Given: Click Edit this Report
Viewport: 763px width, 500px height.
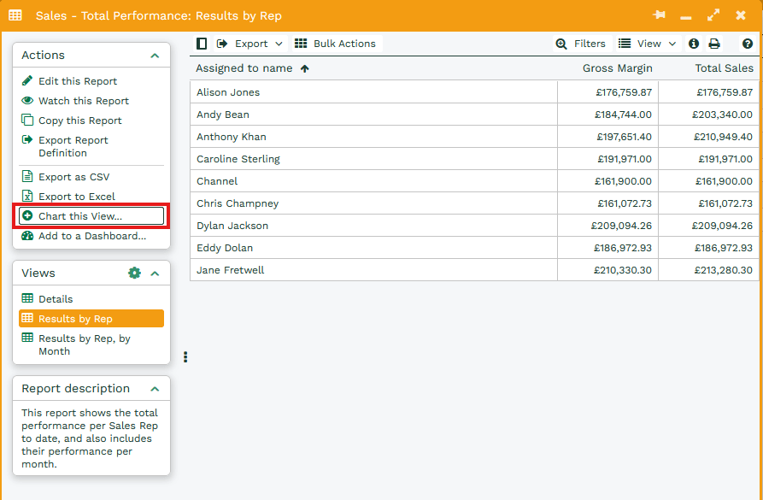Looking at the screenshot, I should (x=78, y=81).
